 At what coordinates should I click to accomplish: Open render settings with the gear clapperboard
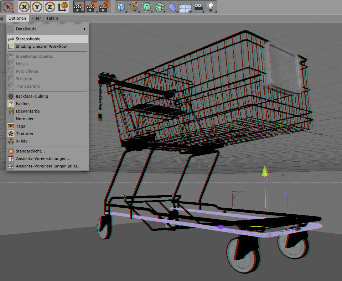point(104,6)
